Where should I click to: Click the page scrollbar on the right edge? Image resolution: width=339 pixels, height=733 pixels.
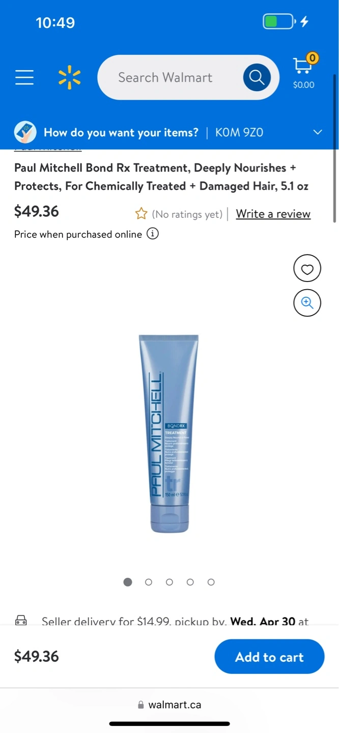coord(334,148)
